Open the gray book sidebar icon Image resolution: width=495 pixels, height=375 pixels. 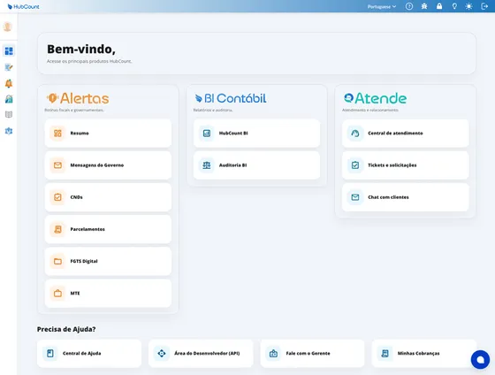[9, 114]
